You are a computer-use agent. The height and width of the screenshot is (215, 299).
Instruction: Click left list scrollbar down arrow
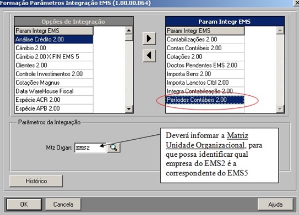(129, 109)
